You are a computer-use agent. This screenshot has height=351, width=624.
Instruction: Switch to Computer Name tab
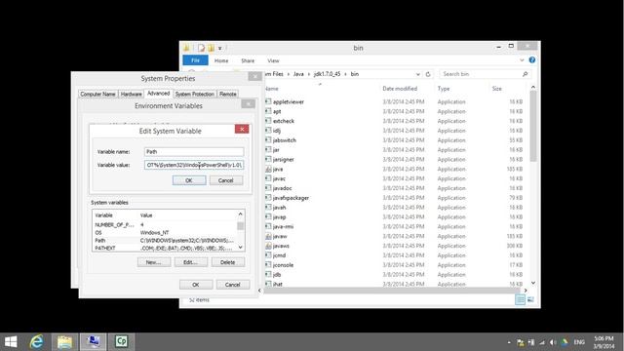pos(97,94)
